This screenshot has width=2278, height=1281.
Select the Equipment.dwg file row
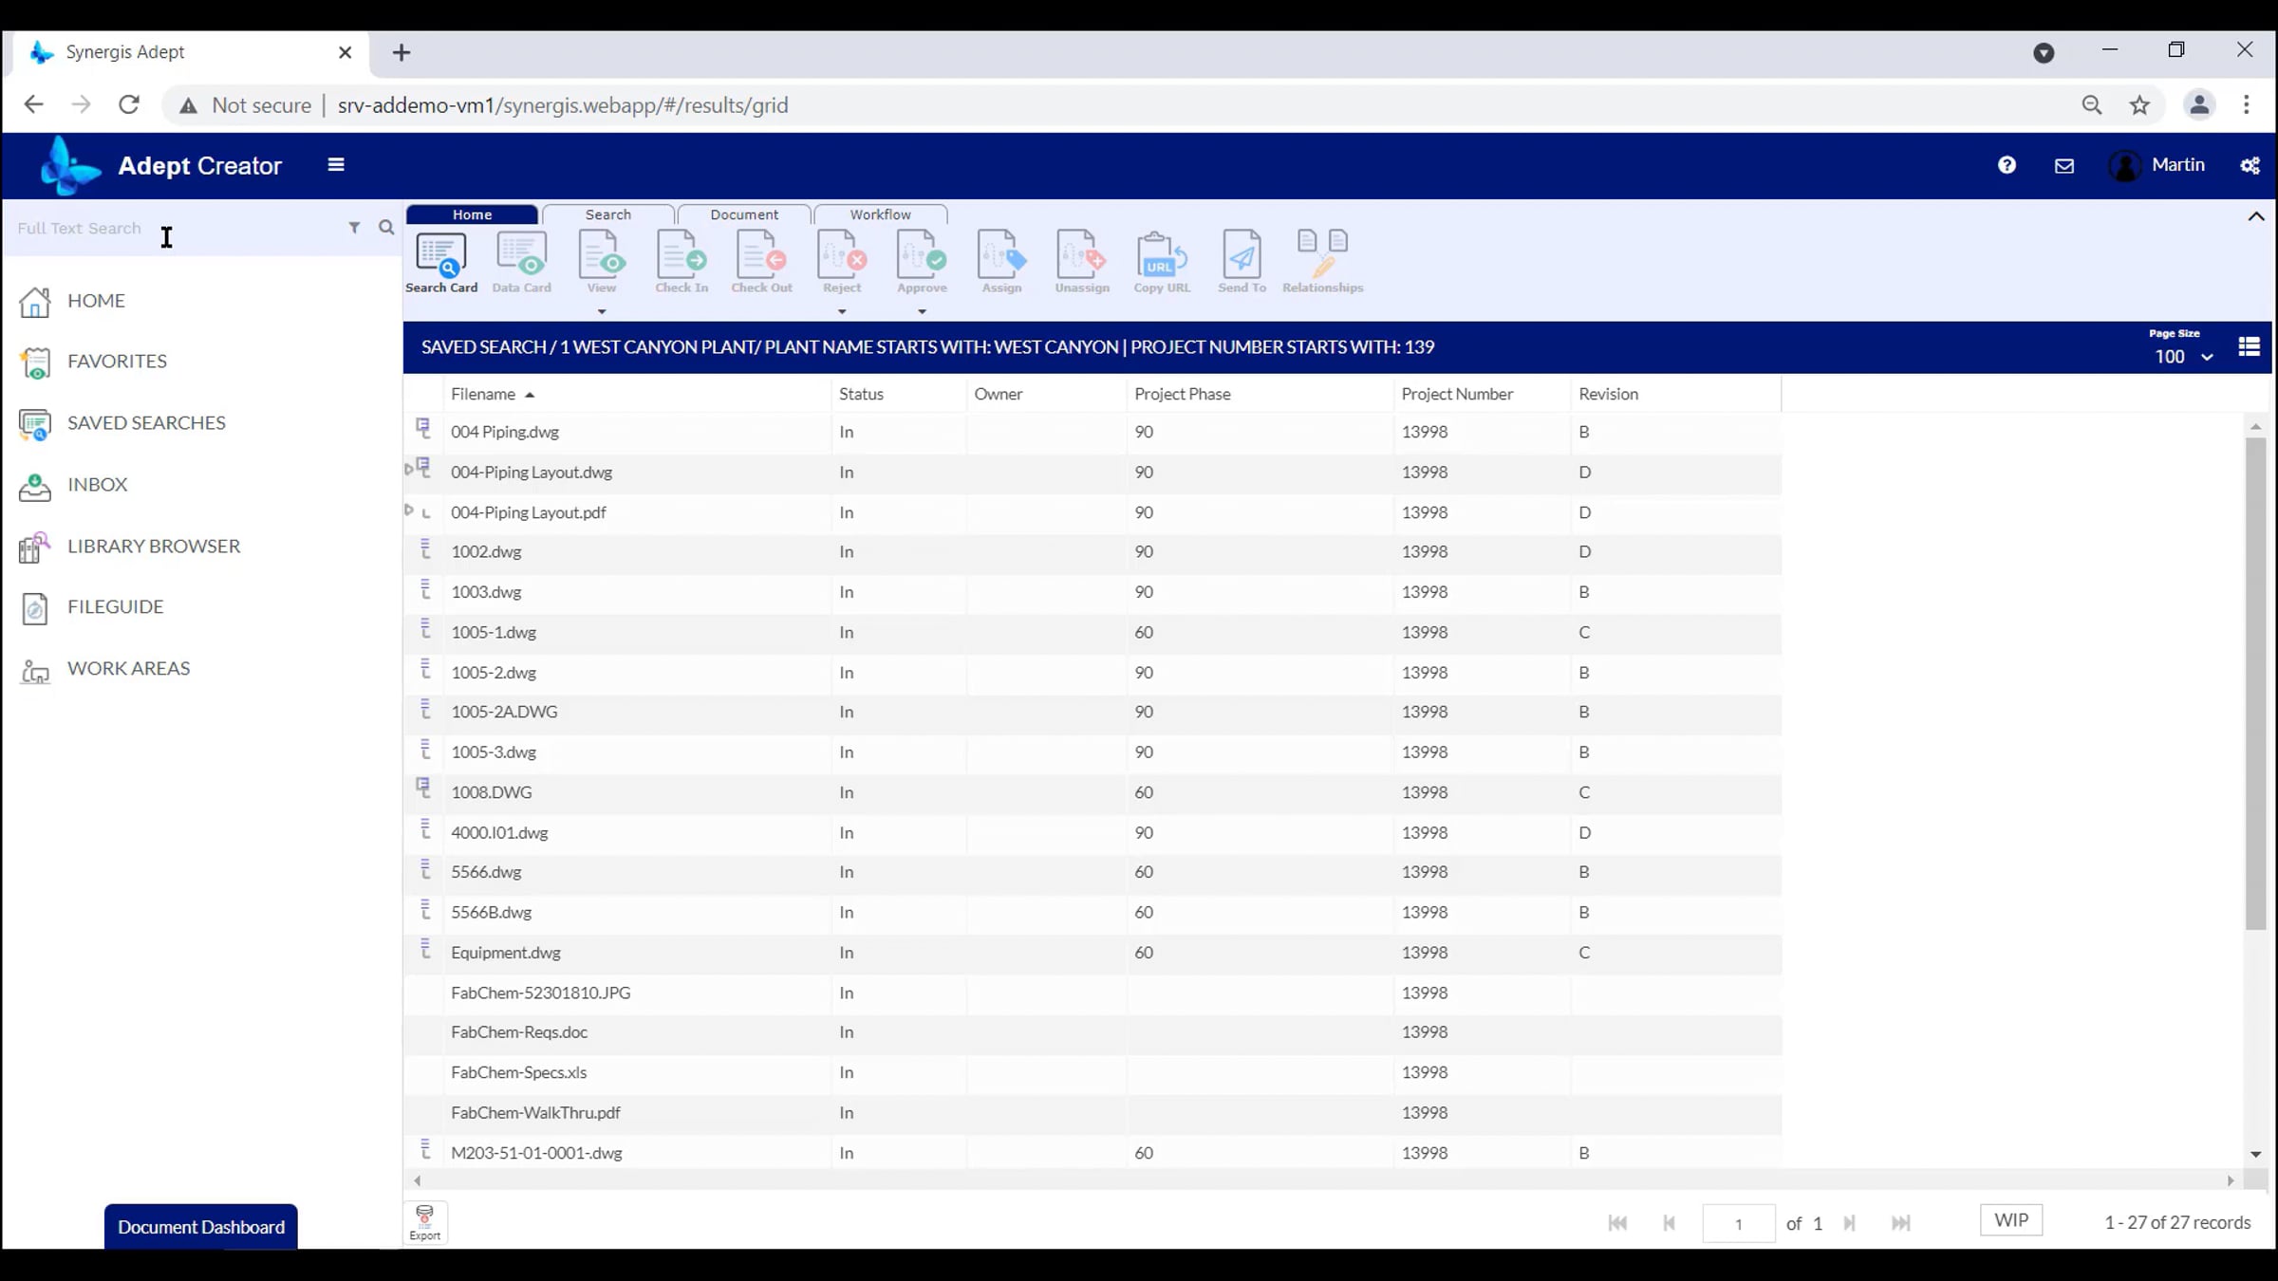pyautogui.click(x=1092, y=953)
